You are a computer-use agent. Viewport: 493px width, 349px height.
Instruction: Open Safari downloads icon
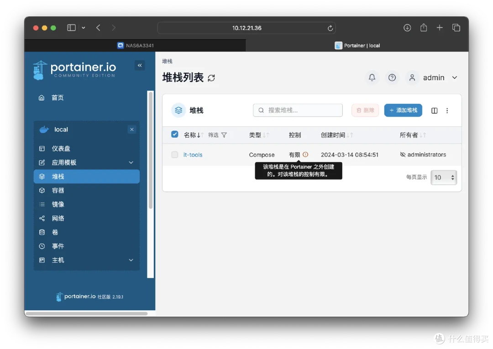(x=407, y=28)
